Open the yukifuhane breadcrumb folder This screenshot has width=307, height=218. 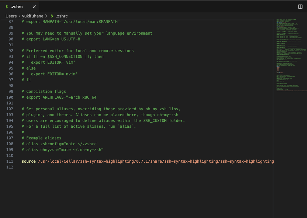[33, 16]
